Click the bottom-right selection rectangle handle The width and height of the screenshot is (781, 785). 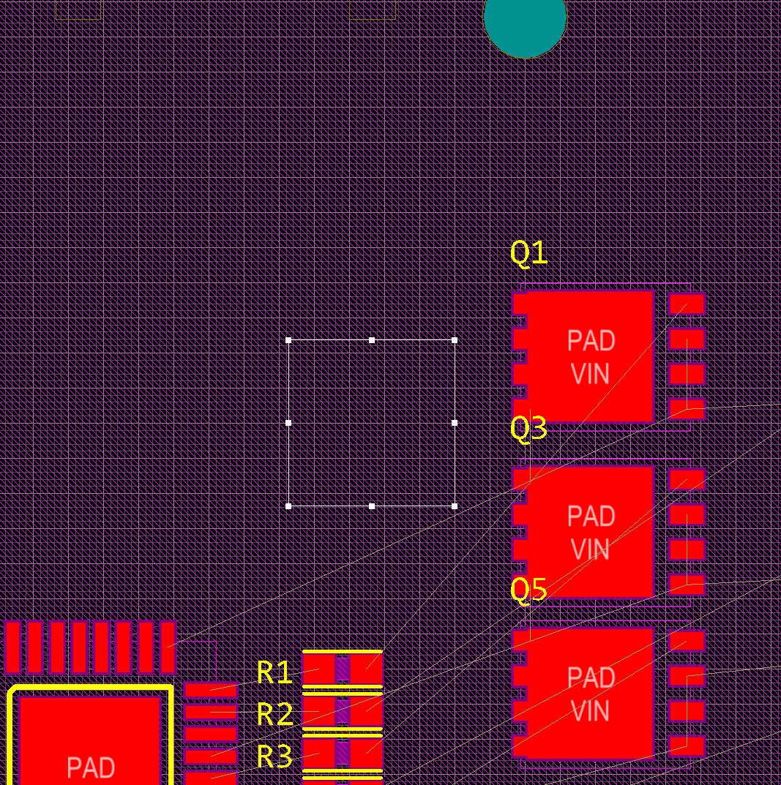455,506
